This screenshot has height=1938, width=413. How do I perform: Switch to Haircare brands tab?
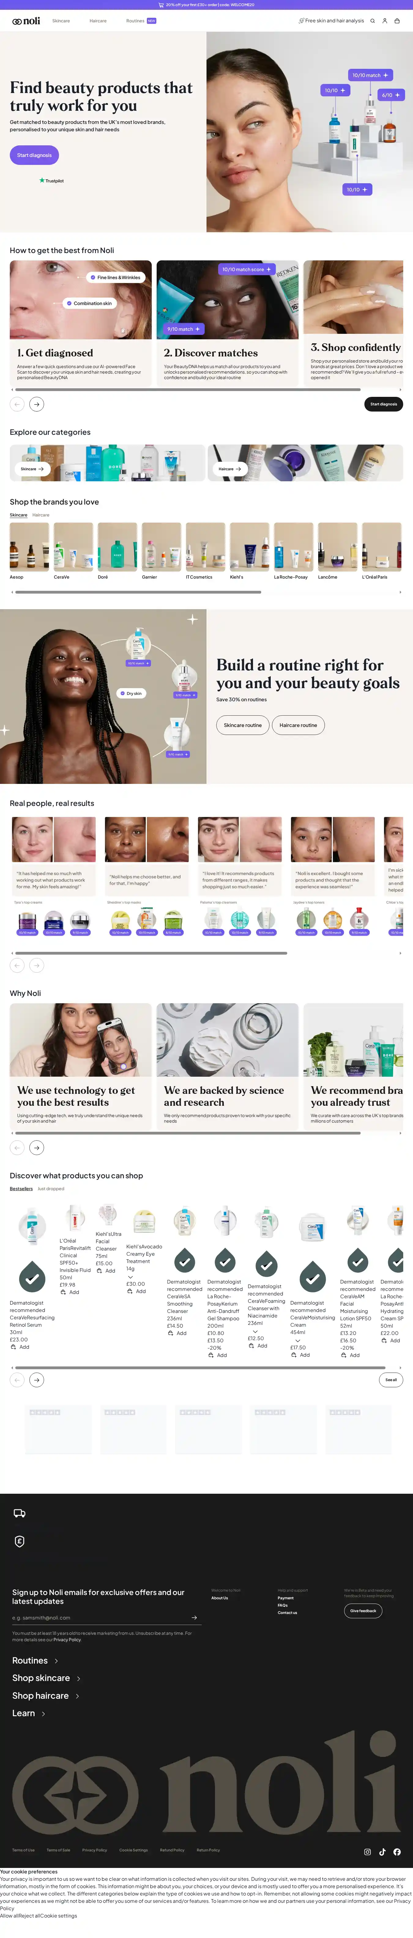coord(41,515)
